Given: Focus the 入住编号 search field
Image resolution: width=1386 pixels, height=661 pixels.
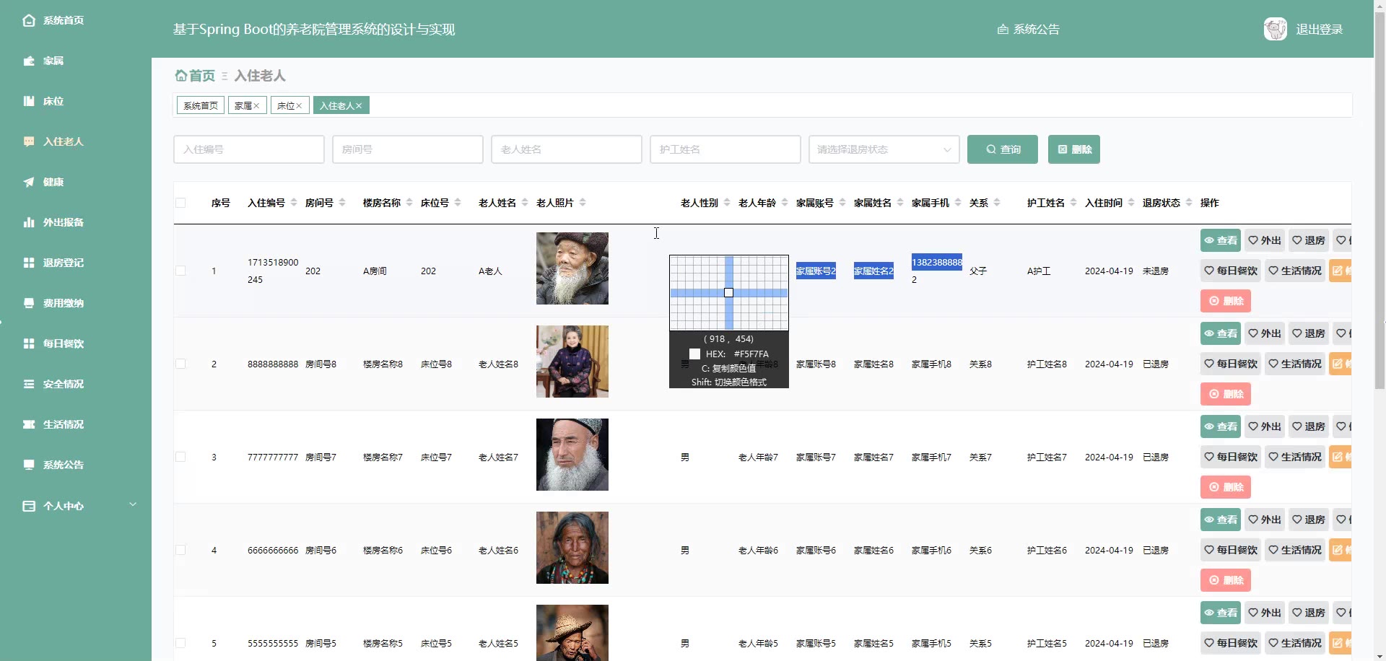Looking at the screenshot, I should (x=249, y=149).
